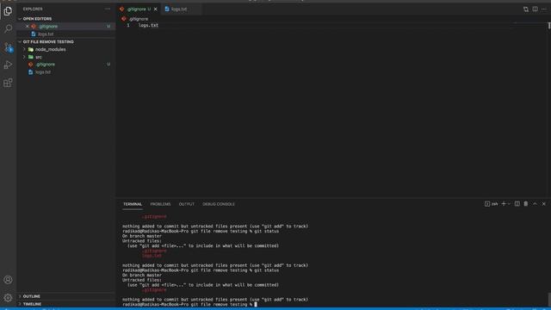Open the Manage gear icon

(8, 298)
